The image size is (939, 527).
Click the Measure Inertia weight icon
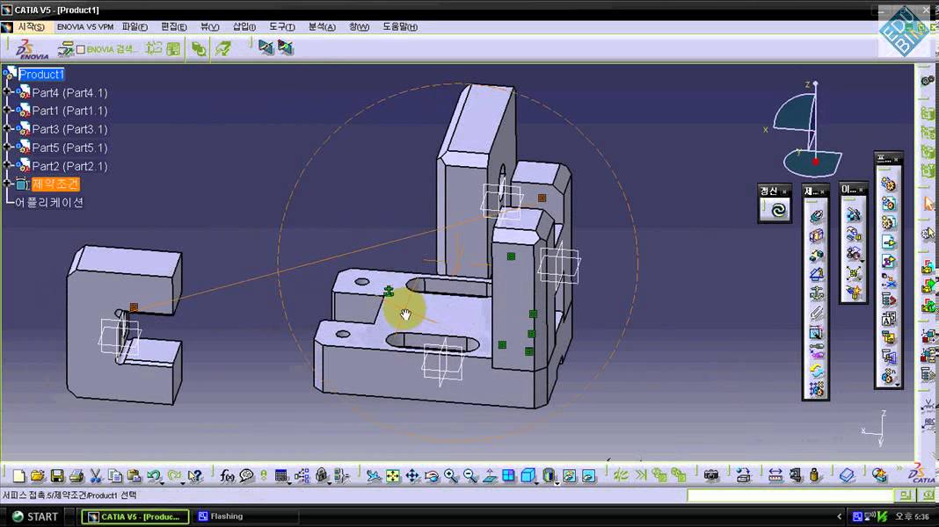pyautogui.click(x=814, y=475)
